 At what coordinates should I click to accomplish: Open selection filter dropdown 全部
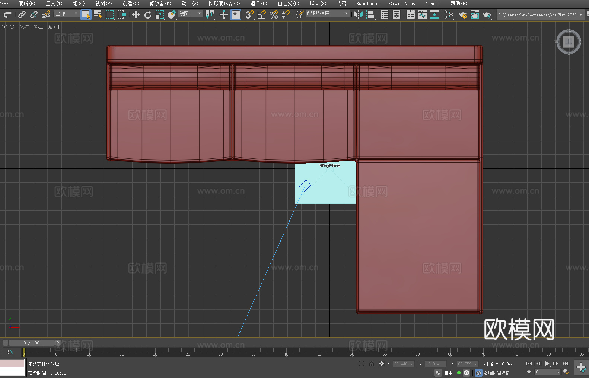point(67,13)
